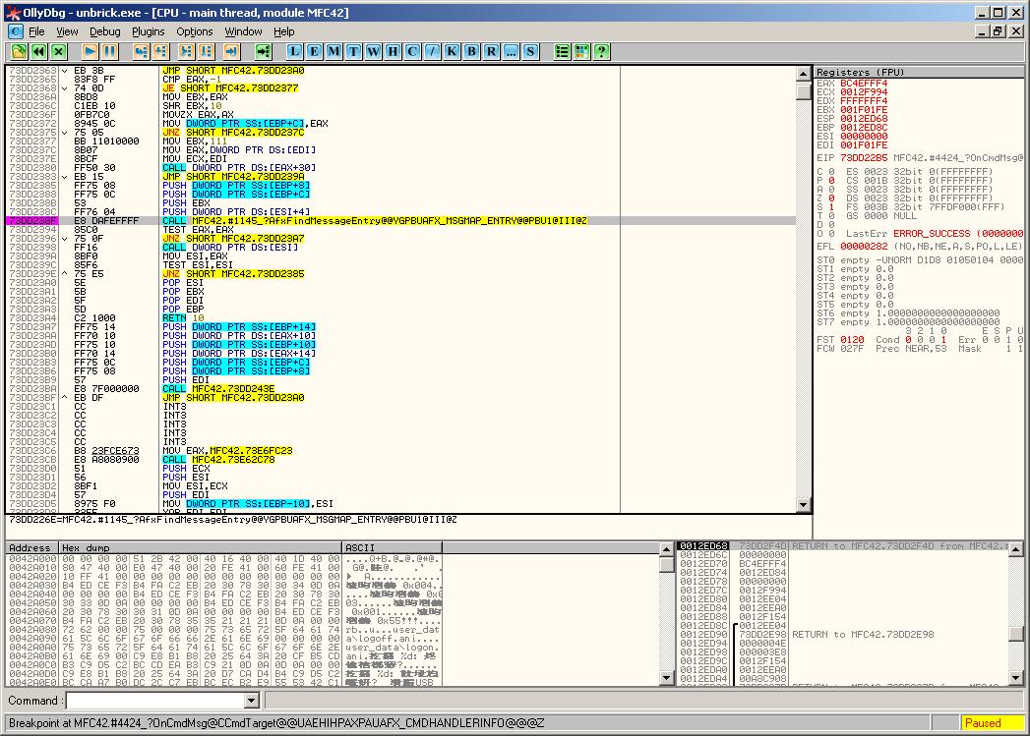
Task: Click the Close program X toolbar icon
Action: 59,51
